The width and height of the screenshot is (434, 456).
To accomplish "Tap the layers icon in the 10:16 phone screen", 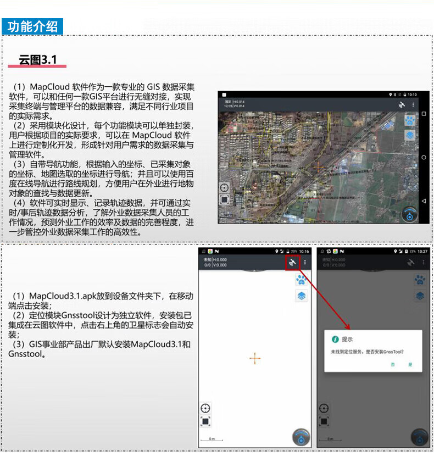I will (x=302, y=296).
